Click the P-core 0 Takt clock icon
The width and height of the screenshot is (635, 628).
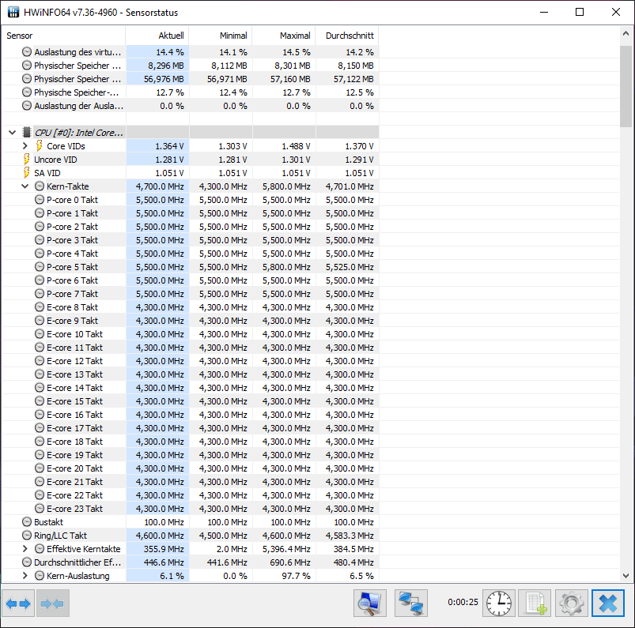[40, 200]
